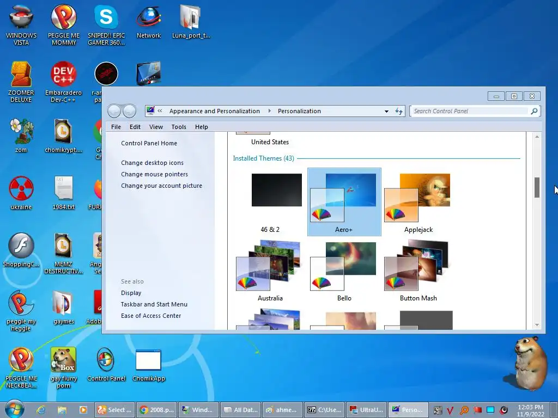The height and width of the screenshot is (418, 558).
Task: Click the United States theme label
Action: coord(270,142)
